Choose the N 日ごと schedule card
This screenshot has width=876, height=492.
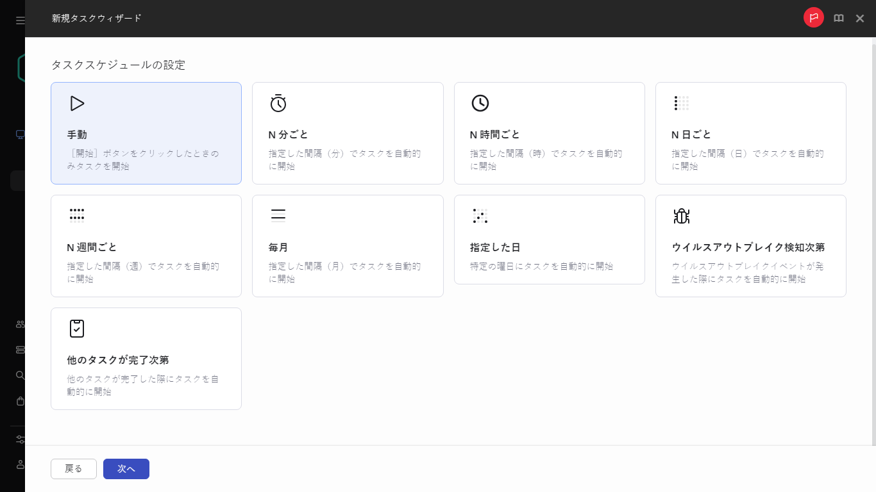pos(750,133)
